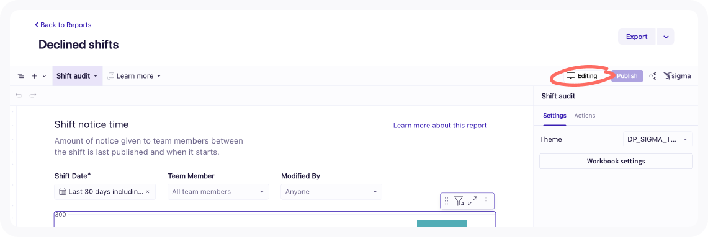The width and height of the screenshot is (708, 237).
Task: Grab the chart toolbar drag handle icon
Action: (447, 201)
